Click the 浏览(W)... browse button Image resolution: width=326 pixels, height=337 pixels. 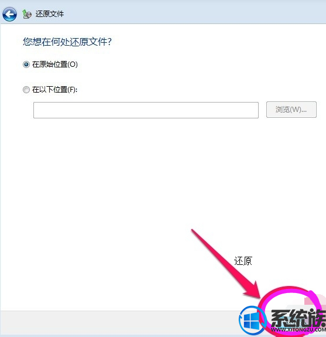[x=291, y=110]
